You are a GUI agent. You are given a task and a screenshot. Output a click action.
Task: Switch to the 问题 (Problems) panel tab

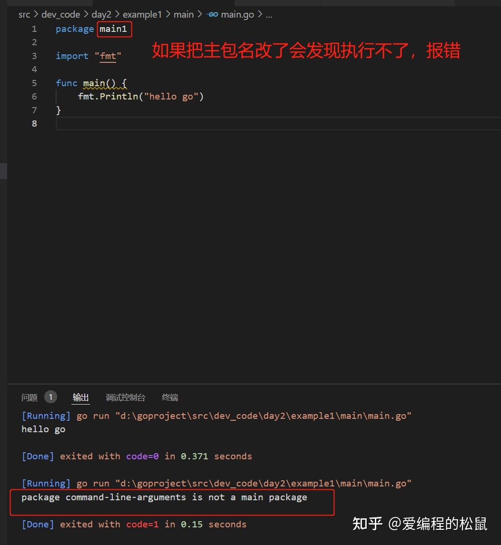pyautogui.click(x=29, y=396)
